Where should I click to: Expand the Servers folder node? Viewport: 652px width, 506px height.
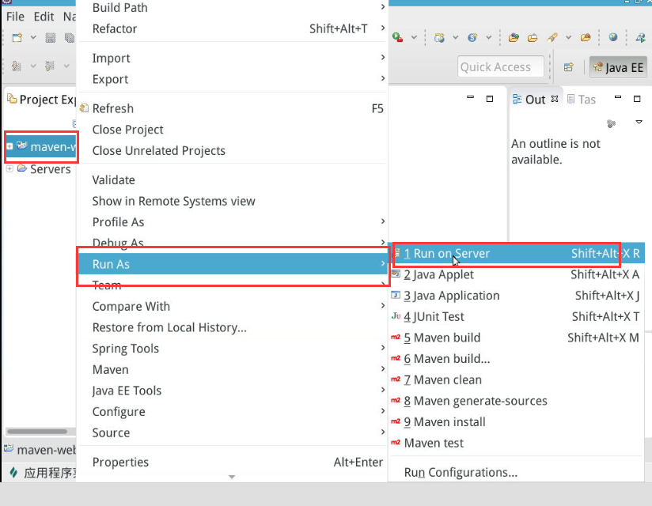(9, 168)
